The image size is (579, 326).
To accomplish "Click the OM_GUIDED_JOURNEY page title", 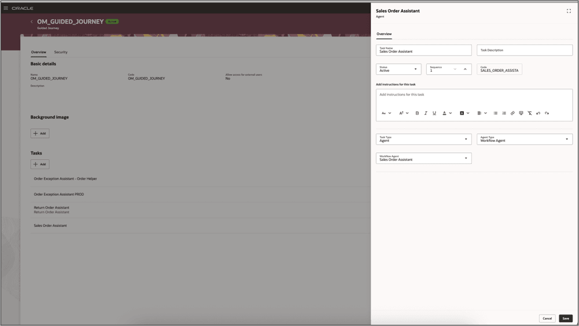I will pos(70,22).
